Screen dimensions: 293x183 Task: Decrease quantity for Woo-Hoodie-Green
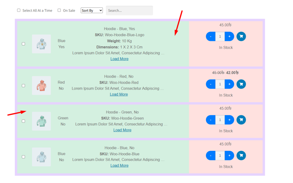[x=210, y=120]
